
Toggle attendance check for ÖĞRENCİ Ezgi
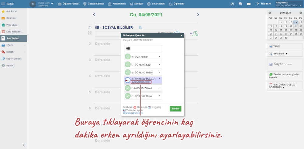click(128, 65)
